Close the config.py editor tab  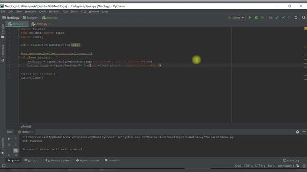pyautogui.click(x=49, y=24)
